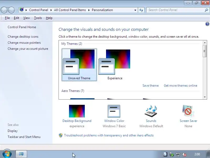Image resolution: width=210 pixels, height=158 pixels.
Task: Open the Edit menu
Action: [x=17, y=18]
